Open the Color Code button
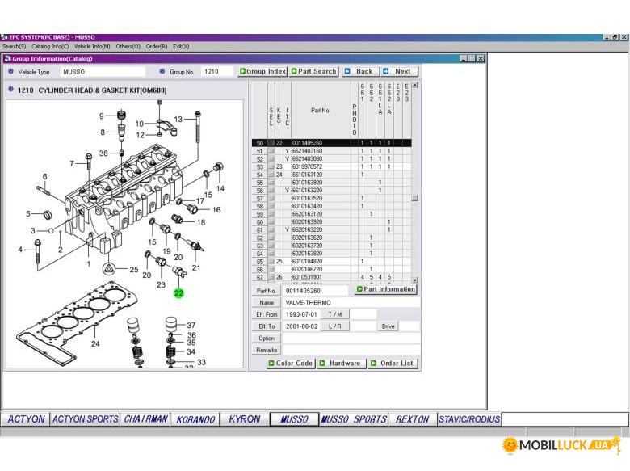Viewport: 630px width, 471px height. (291, 364)
